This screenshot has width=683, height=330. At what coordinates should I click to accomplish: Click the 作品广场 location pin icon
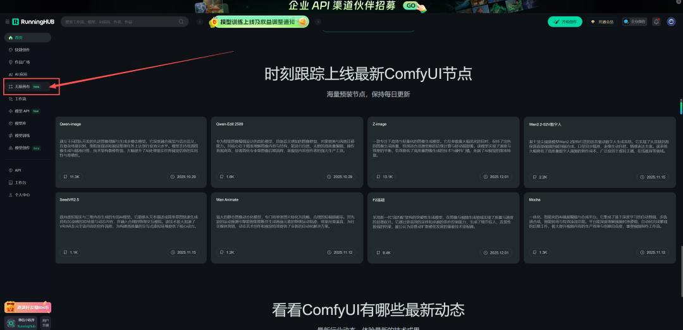11,62
